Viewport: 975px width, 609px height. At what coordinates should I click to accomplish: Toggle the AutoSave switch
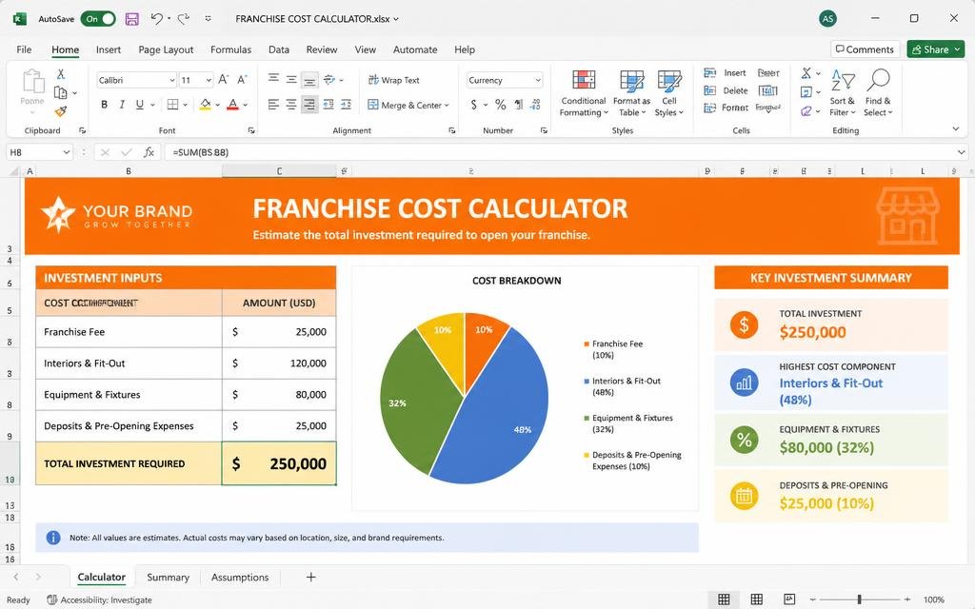pyautogui.click(x=98, y=19)
